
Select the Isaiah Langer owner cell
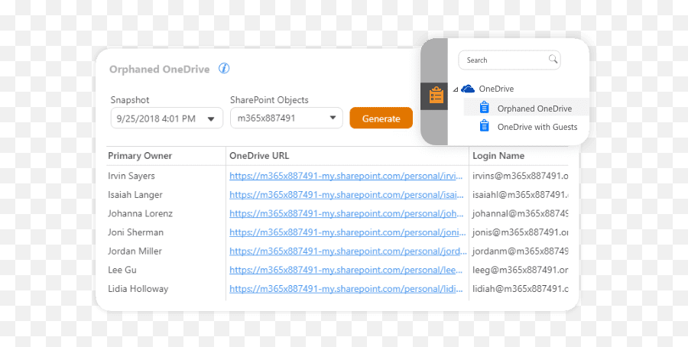(x=135, y=195)
